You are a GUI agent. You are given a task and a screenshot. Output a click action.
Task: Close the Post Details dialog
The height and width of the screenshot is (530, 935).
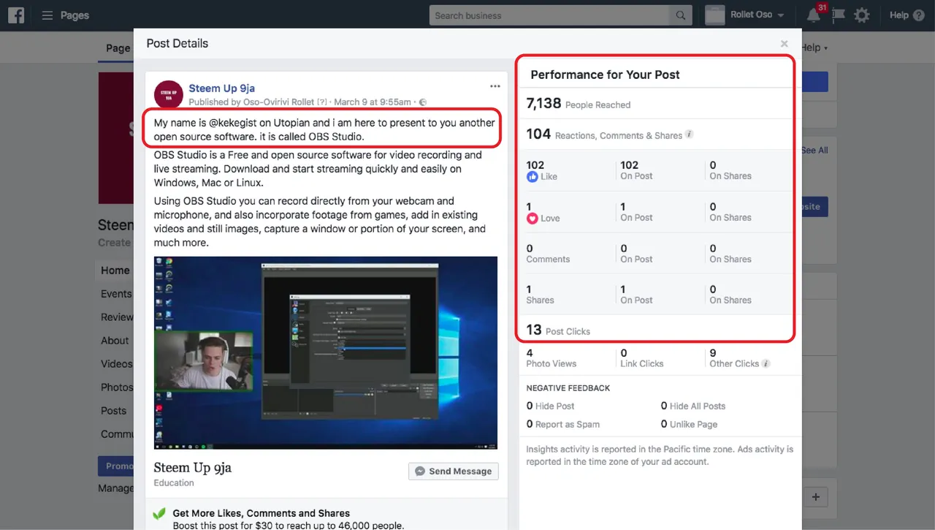click(x=784, y=44)
